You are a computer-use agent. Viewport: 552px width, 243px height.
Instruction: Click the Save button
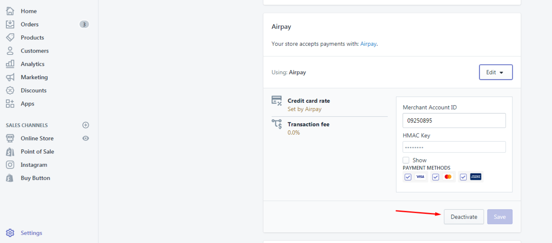(500, 217)
